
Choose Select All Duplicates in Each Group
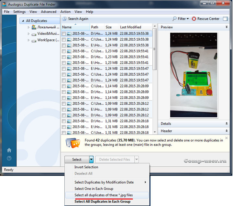[x=107, y=201]
